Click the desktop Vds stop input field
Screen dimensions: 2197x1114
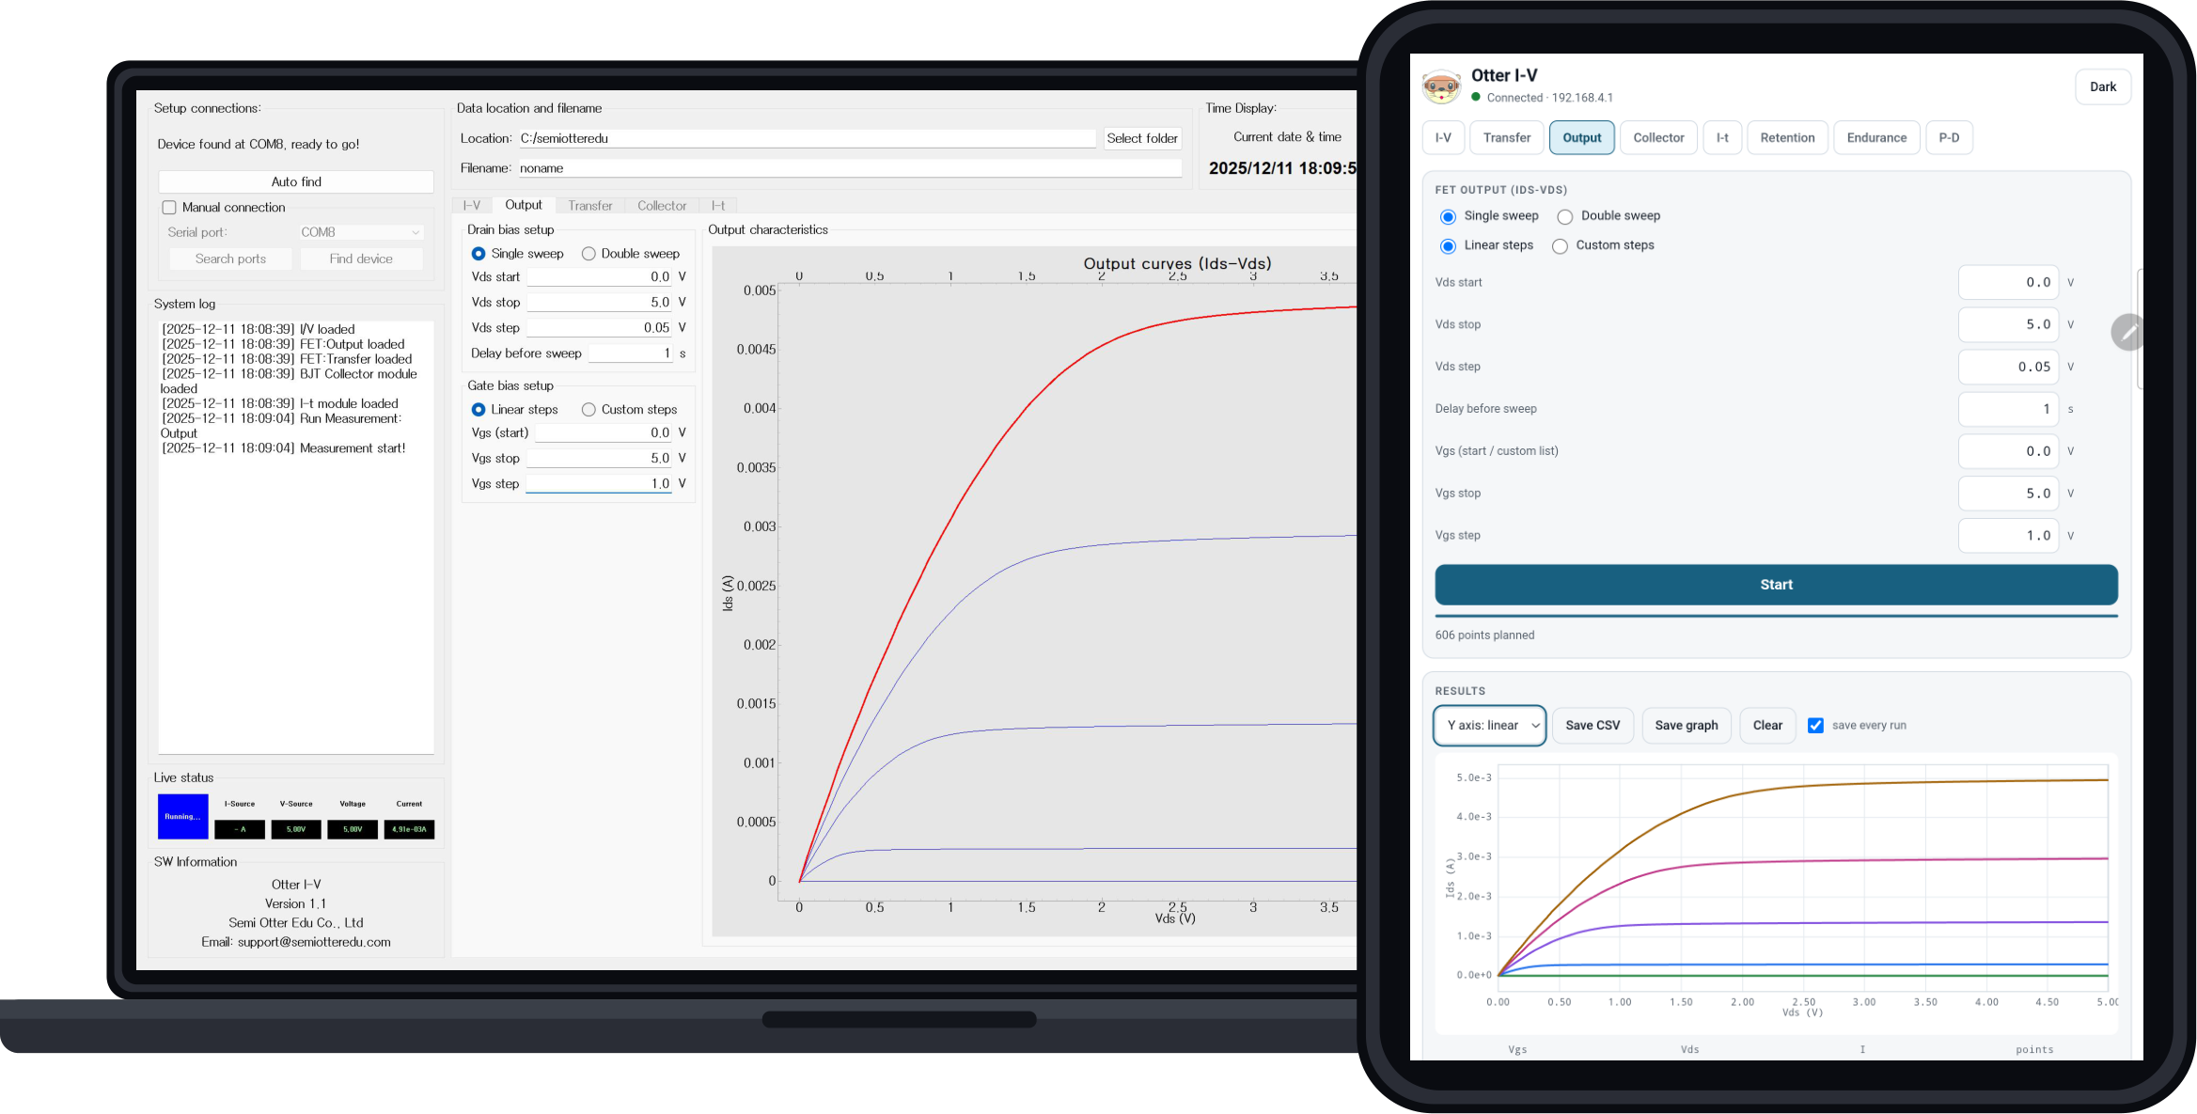pos(600,303)
